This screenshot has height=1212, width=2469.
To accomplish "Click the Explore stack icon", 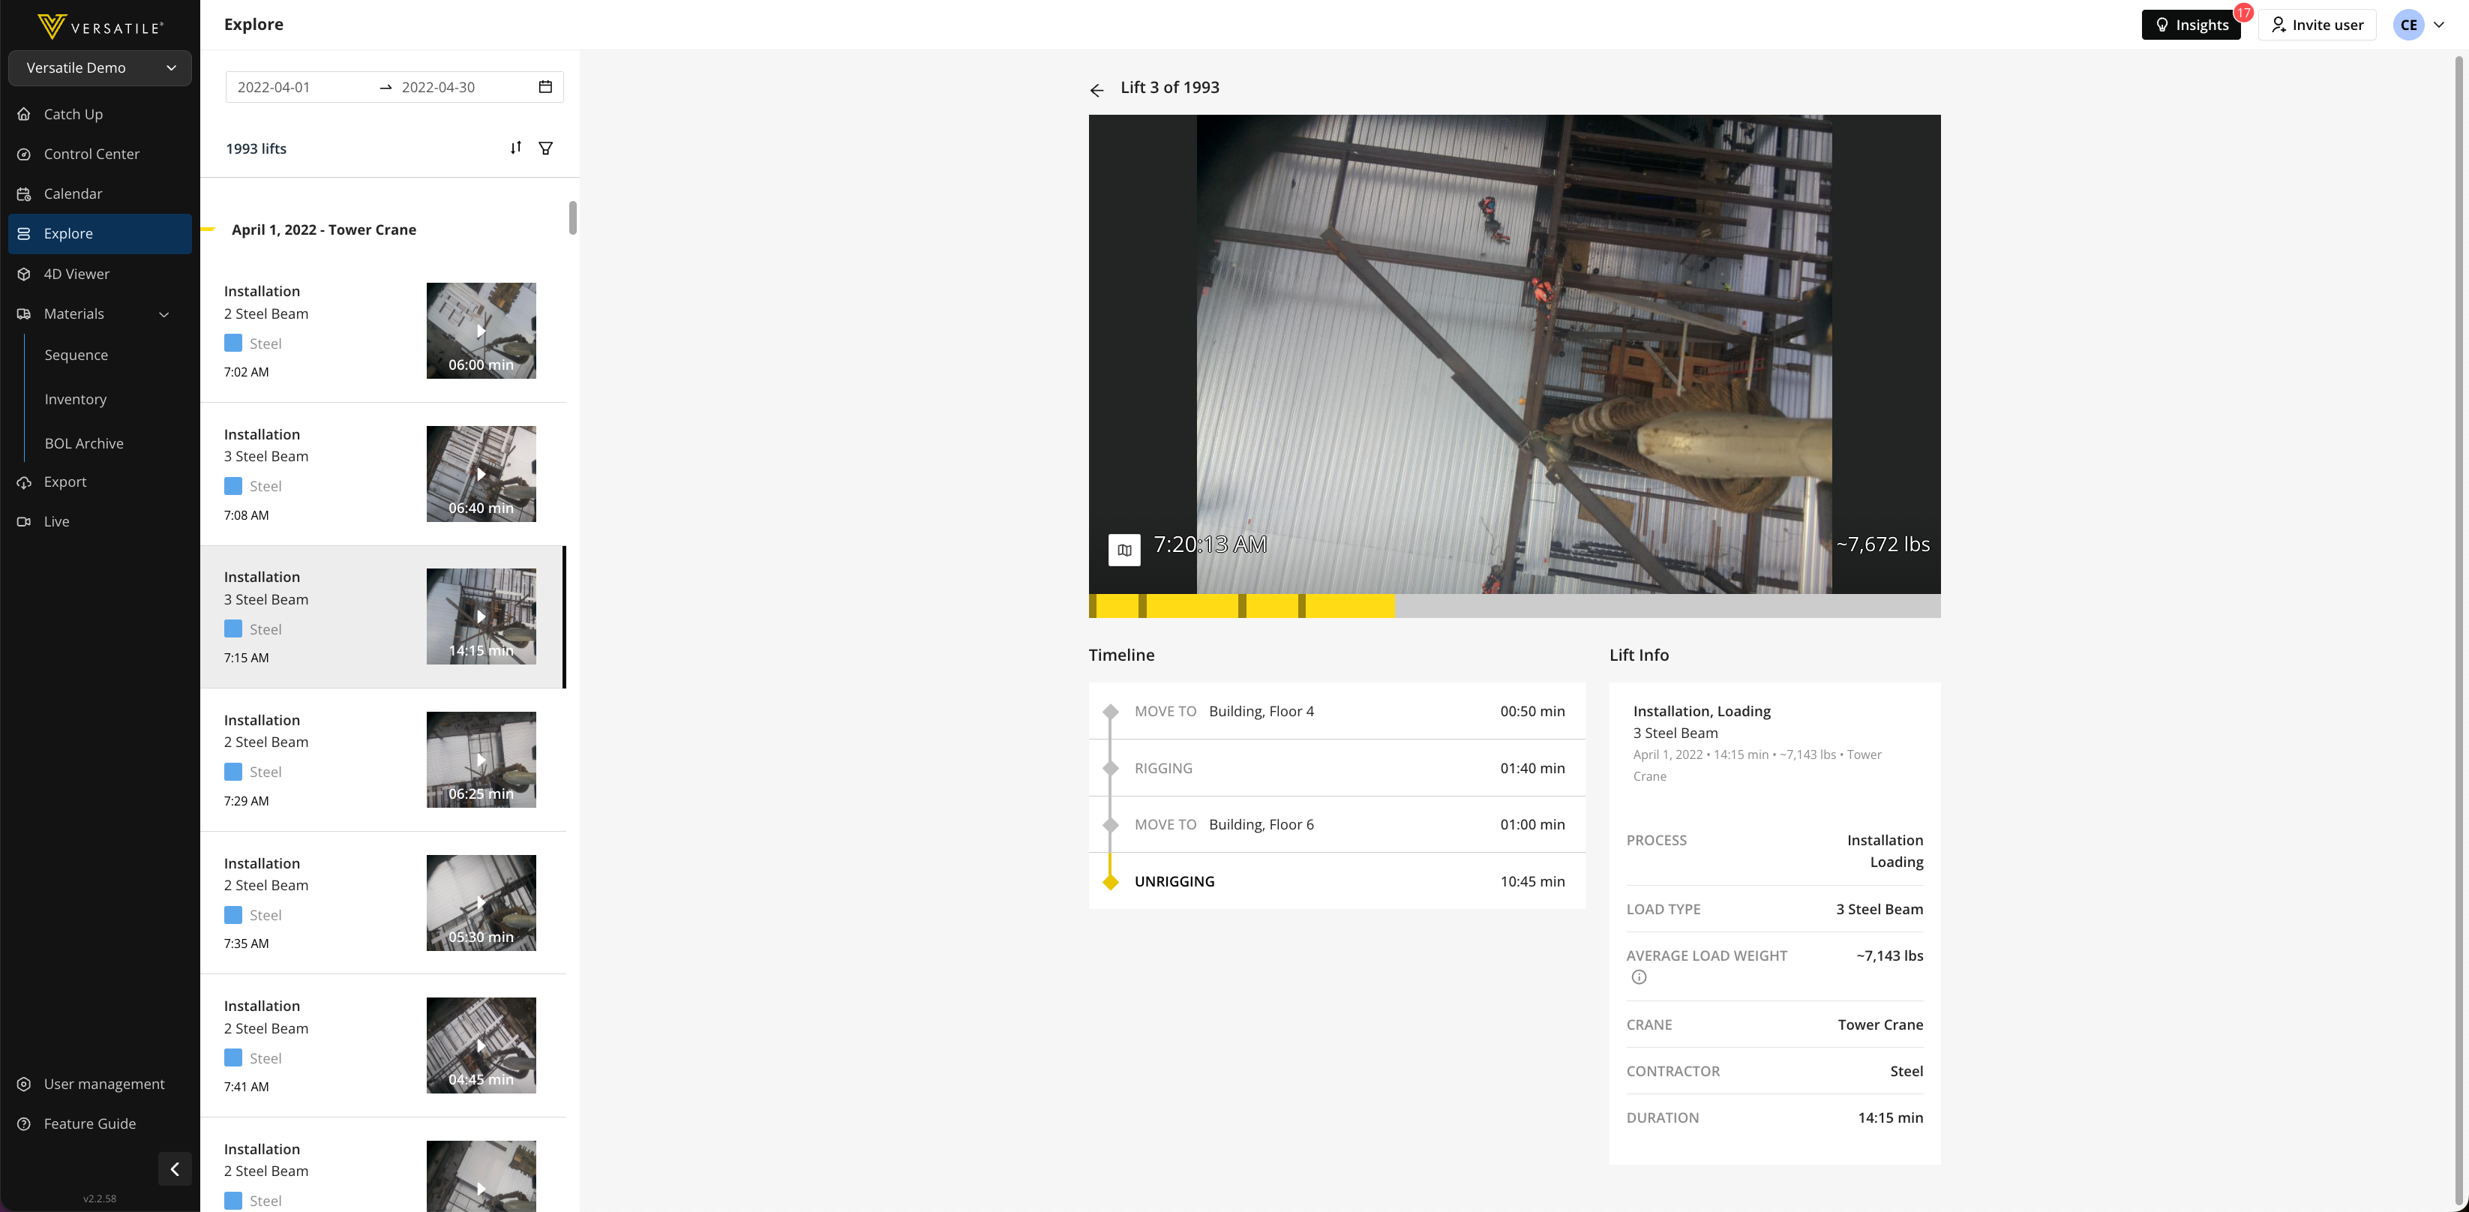I will tap(24, 234).
